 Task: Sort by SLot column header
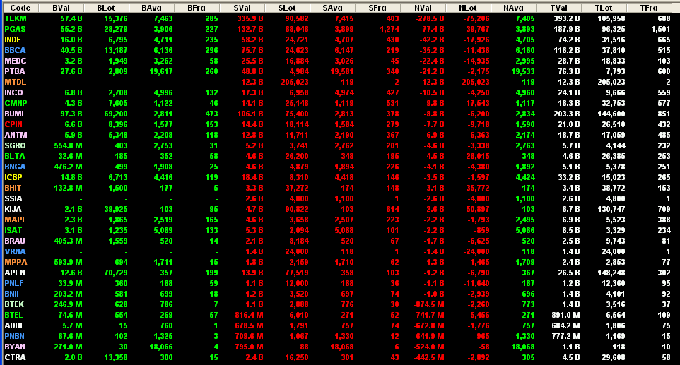pyautogui.click(x=287, y=8)
